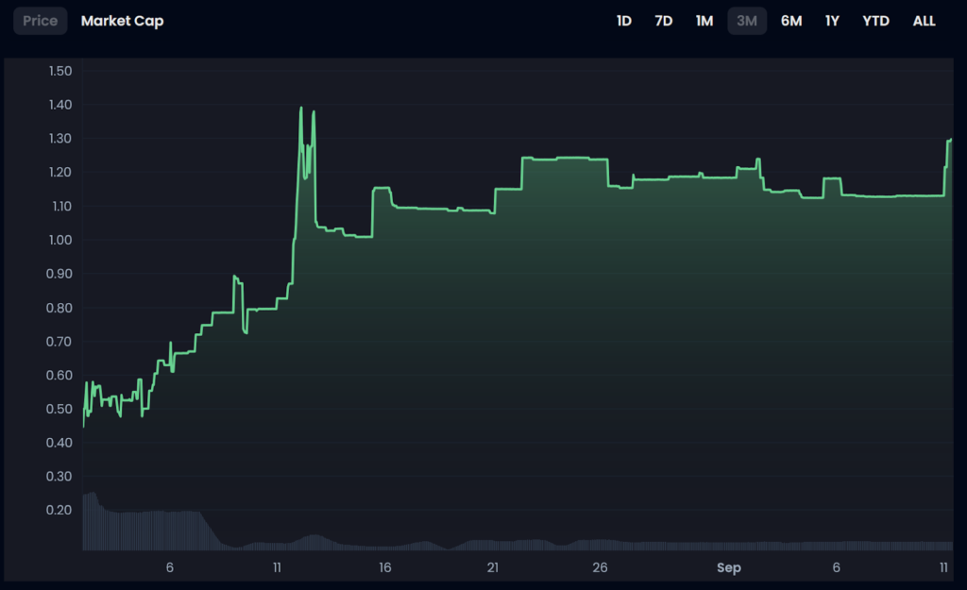Screen dimensions: 967x590
Task: Click the 0.80 y-axis label
Action: pyautogui.click(x=59, y=308)
